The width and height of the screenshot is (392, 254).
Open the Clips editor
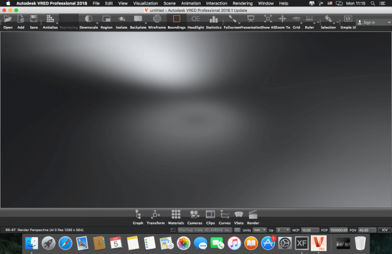210,217
